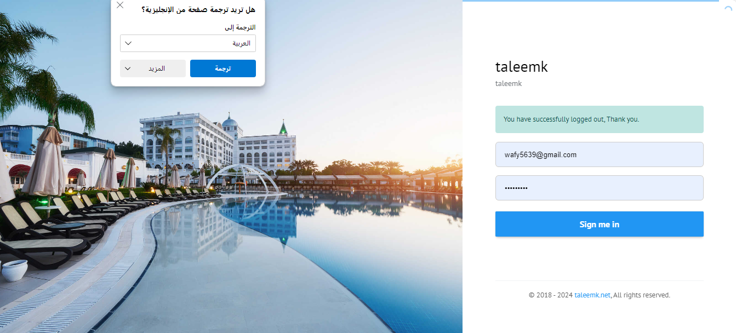The image size is (736, 333).
Task: Click the الترجمة إلى label
Action: point(242,27)
